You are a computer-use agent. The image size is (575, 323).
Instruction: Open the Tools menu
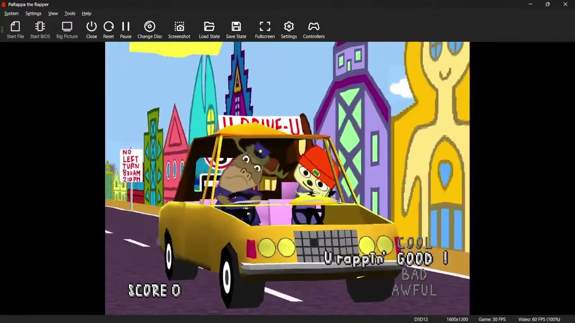point(70,13)
